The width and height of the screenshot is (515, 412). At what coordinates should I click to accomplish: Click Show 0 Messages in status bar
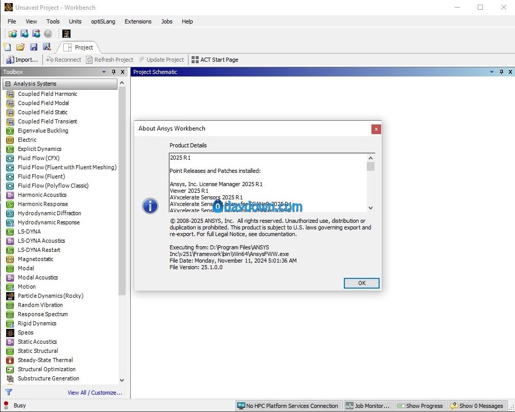(x=477, y=406)
